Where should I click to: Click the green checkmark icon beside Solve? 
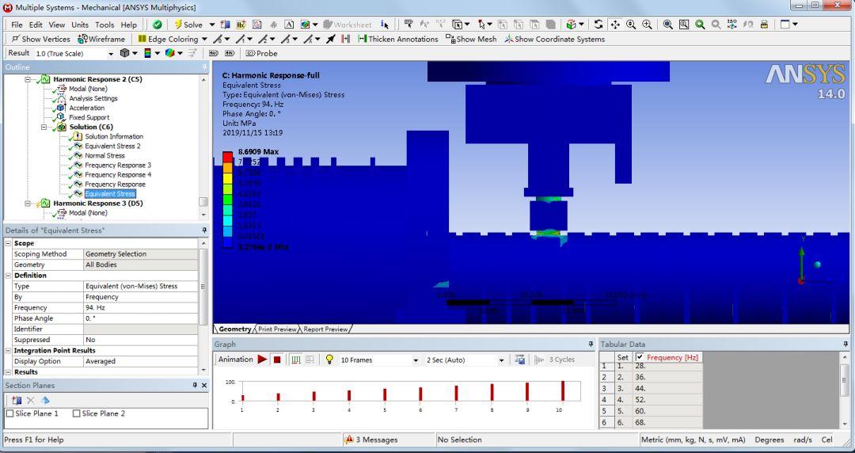[157, 25]
